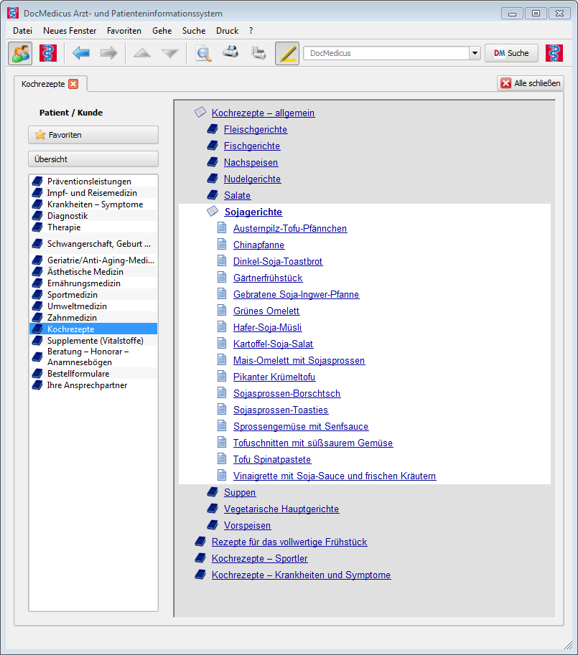This screenshot has width=578, height=655.
Task: Click the printer icon in toolbar
Action: (230, 52)
